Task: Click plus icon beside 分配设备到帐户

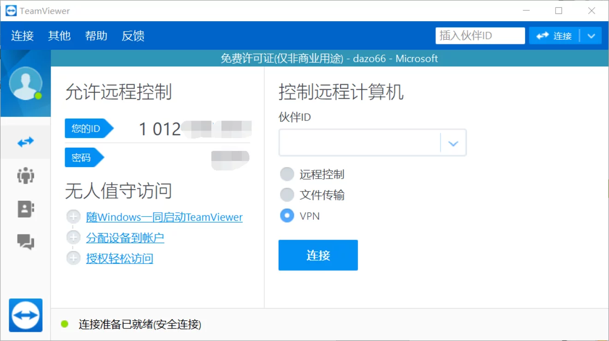Action: [x=73, y=238]
